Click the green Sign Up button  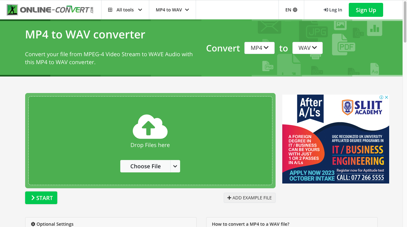[366, 10]
